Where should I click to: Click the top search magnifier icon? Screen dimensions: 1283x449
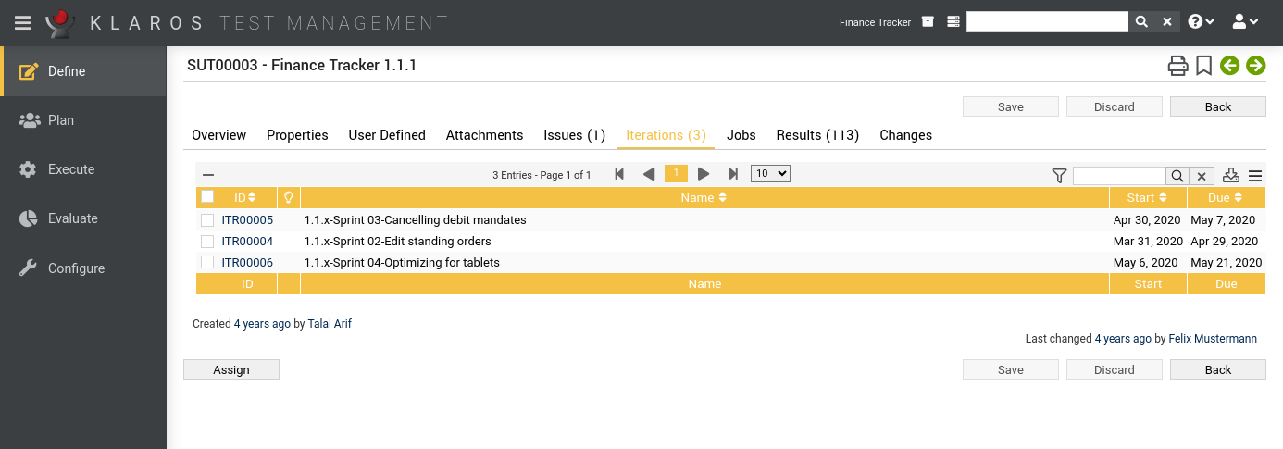tap(1141, 22)
